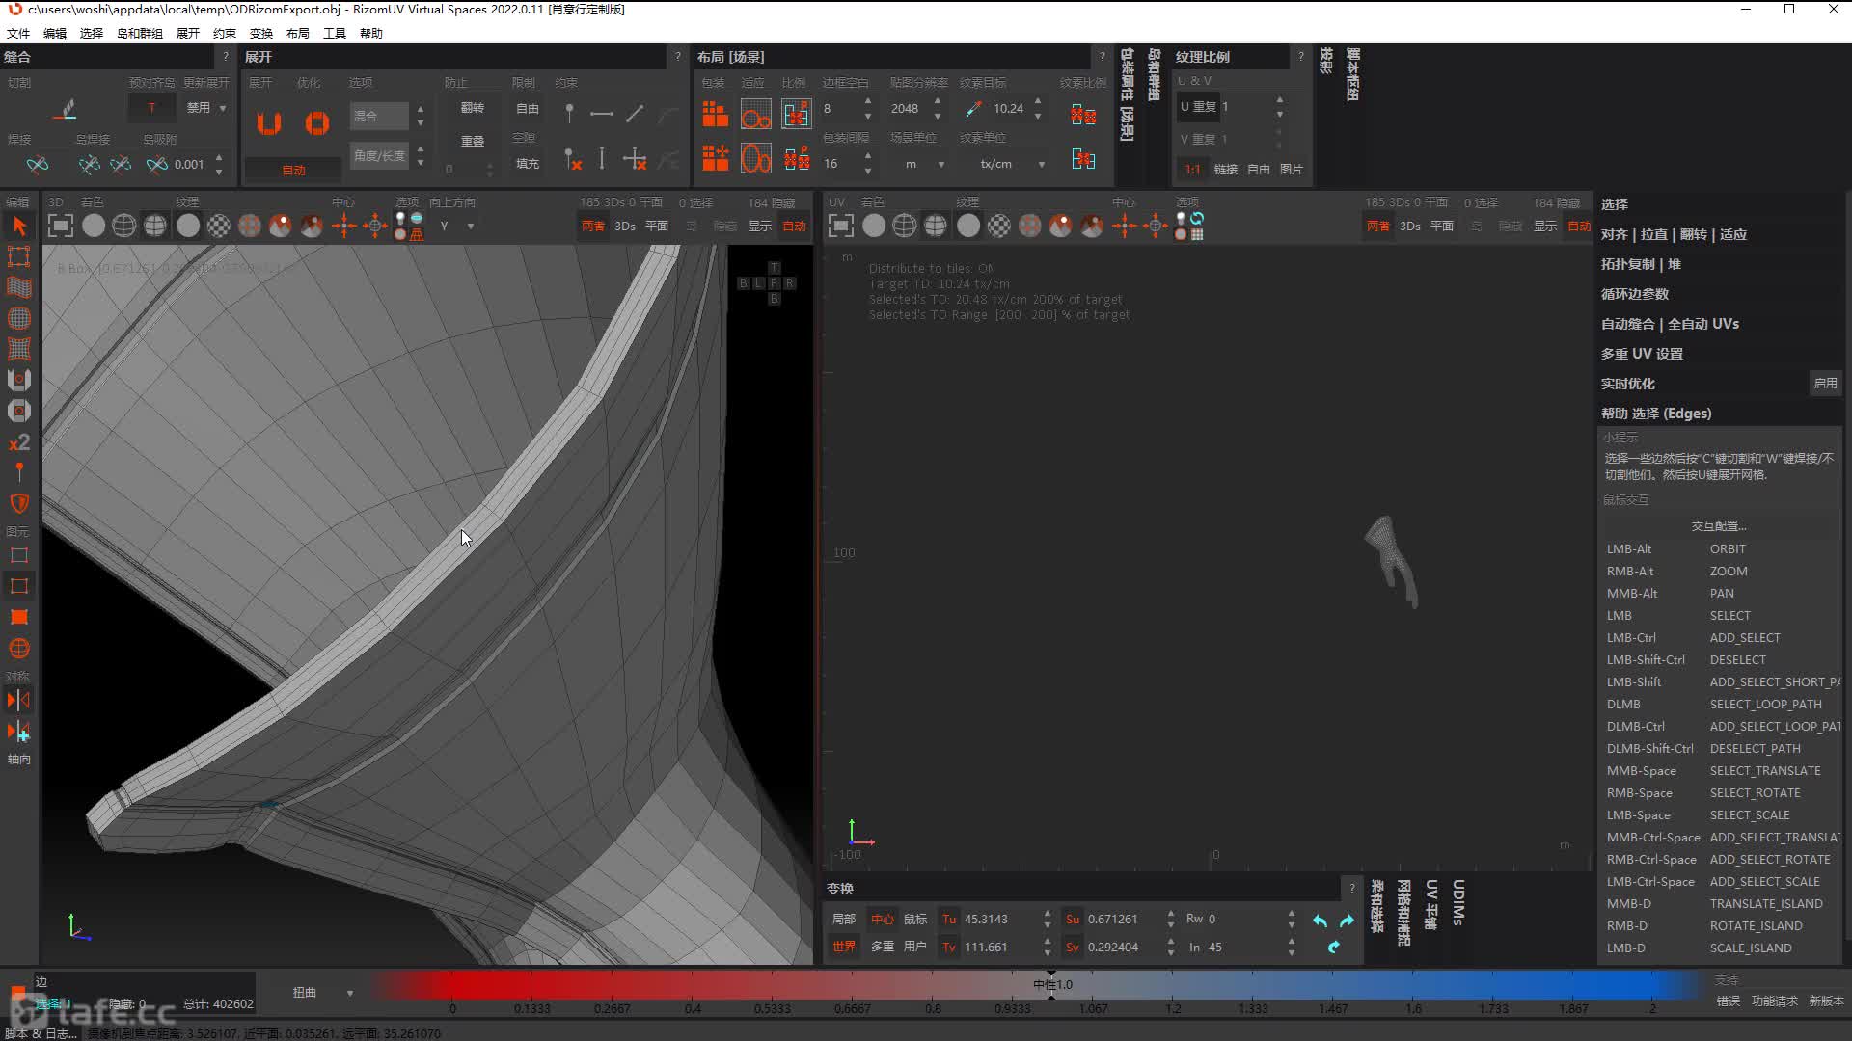Click the undo transform left arrow icon

pyautogui.click(x=1320, y=921)
